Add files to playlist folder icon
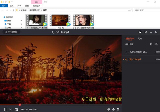 pos(151,44)
